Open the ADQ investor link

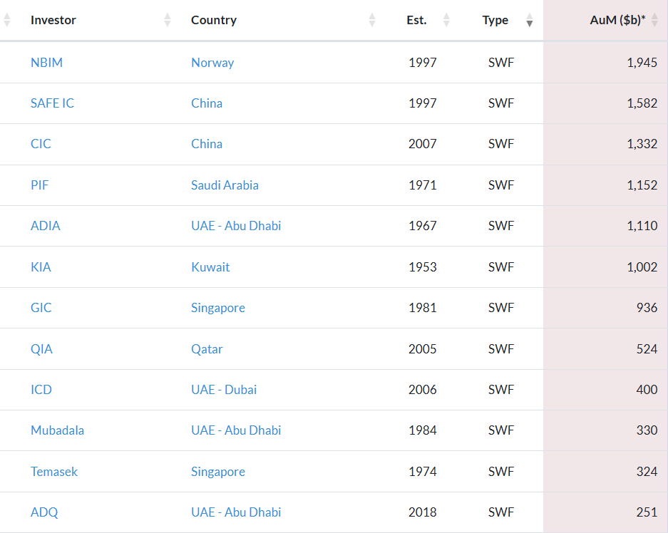click(44, 512)
